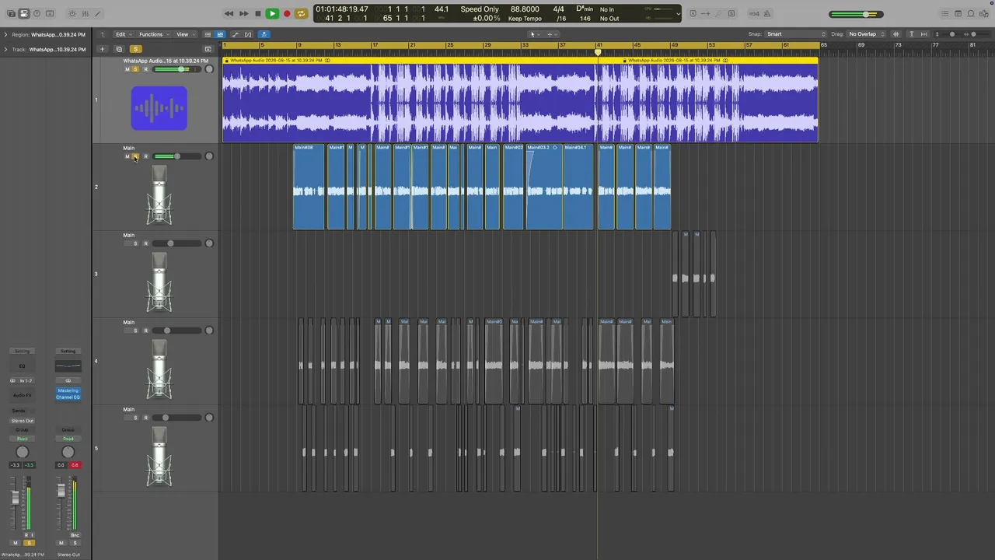995x560 pixels.
Task: Open the Drag No Overlap dropdown
Action: (x=866, y=34)
